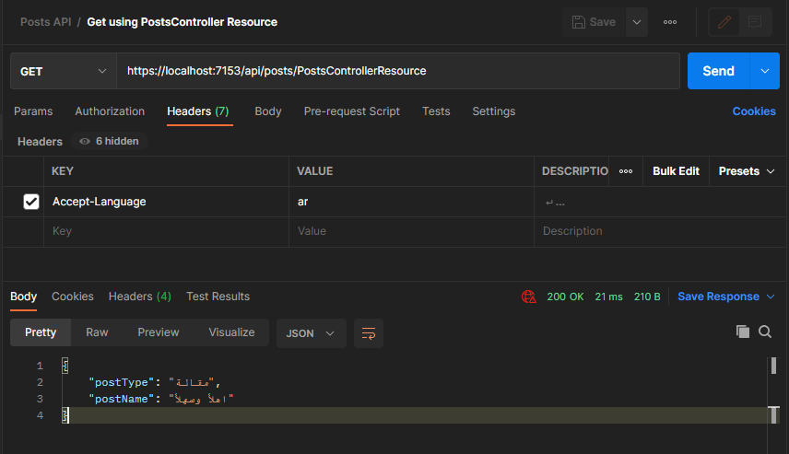Screen dimensions: 789x454
Task: Click the 21 ms response time
Action: coord(608,297)
